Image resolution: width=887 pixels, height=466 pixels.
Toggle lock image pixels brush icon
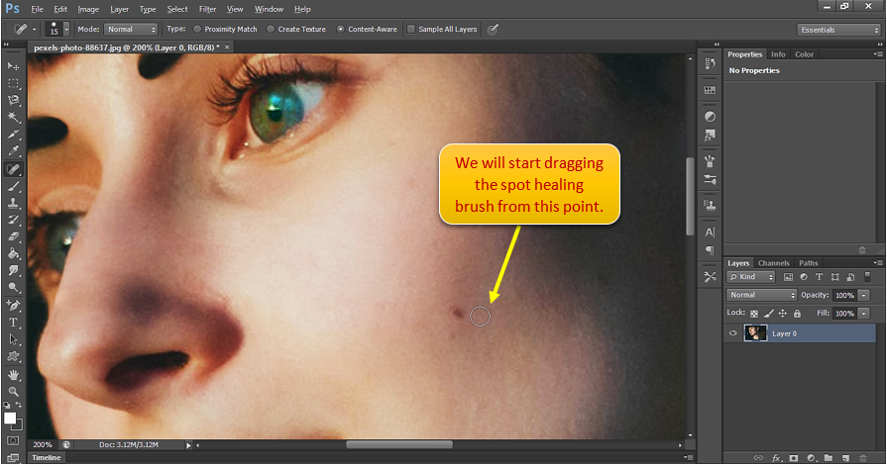pos(768,313)
